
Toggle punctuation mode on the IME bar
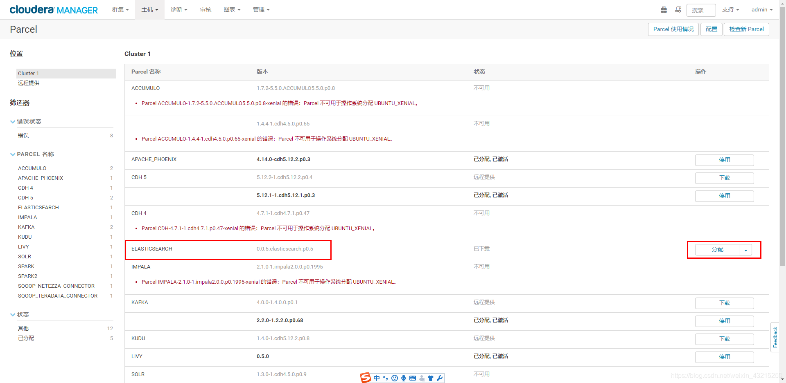386,378
